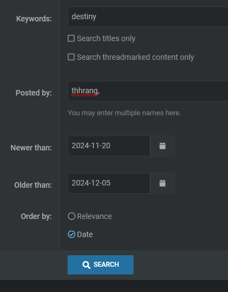Viewport: 228px width, 292px height.
Task: Tick the Search titles only checkbox
Action: 71,38
